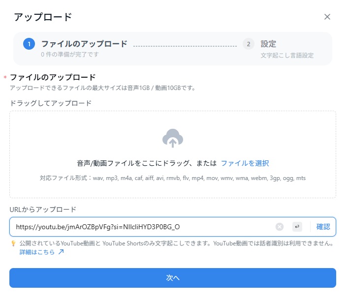
Task: Click inside the YouTube URL input field
Action: point(143,227)
